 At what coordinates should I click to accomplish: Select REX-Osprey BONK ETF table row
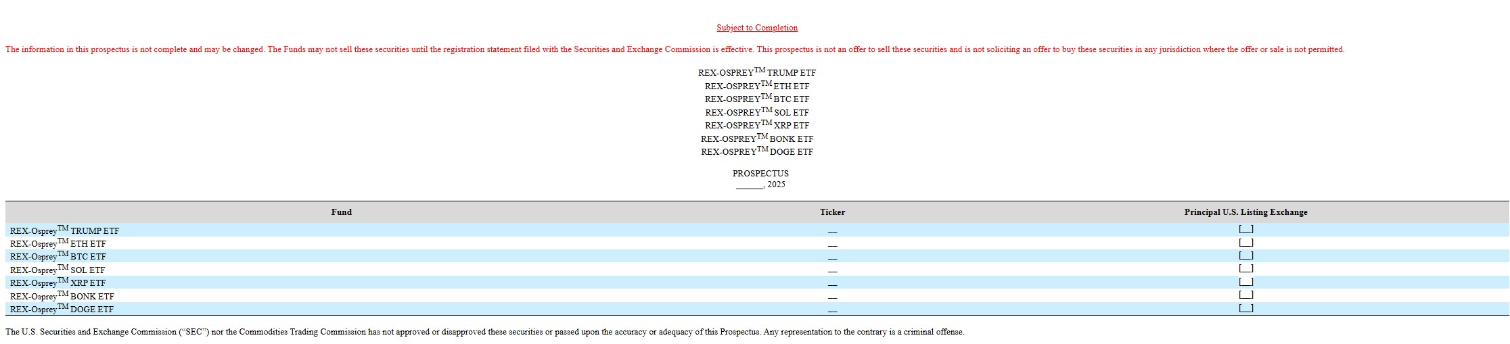757,296
